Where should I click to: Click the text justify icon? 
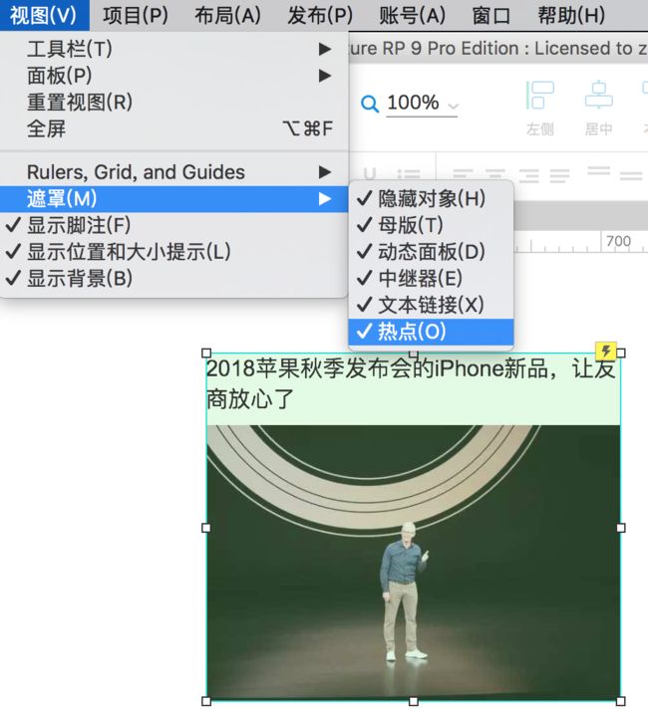(560, 175)
